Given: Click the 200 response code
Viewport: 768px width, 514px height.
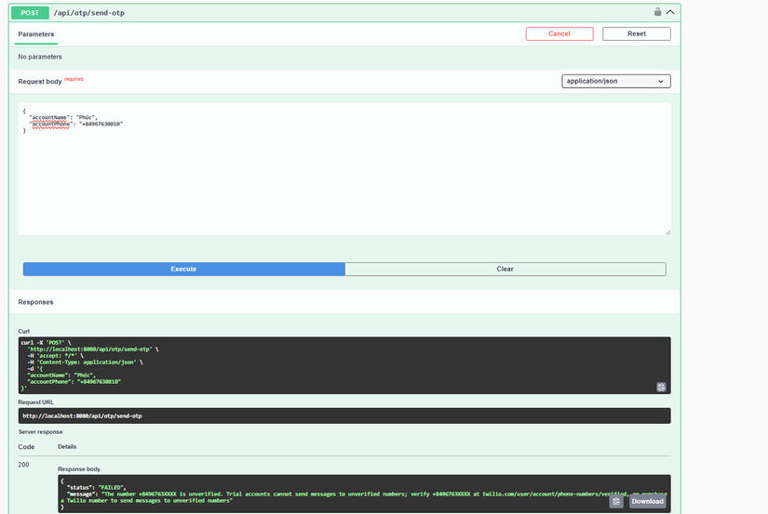Looking at the screenshot, I should click(23, 465).
